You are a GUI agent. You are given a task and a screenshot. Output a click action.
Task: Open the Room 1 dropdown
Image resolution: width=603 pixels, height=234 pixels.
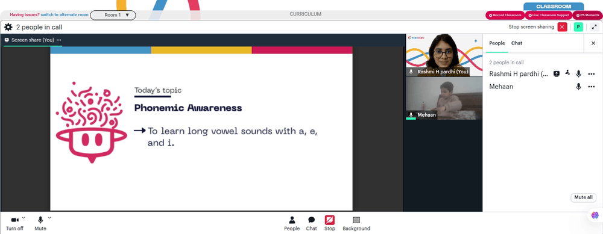[x=113, y=15]
